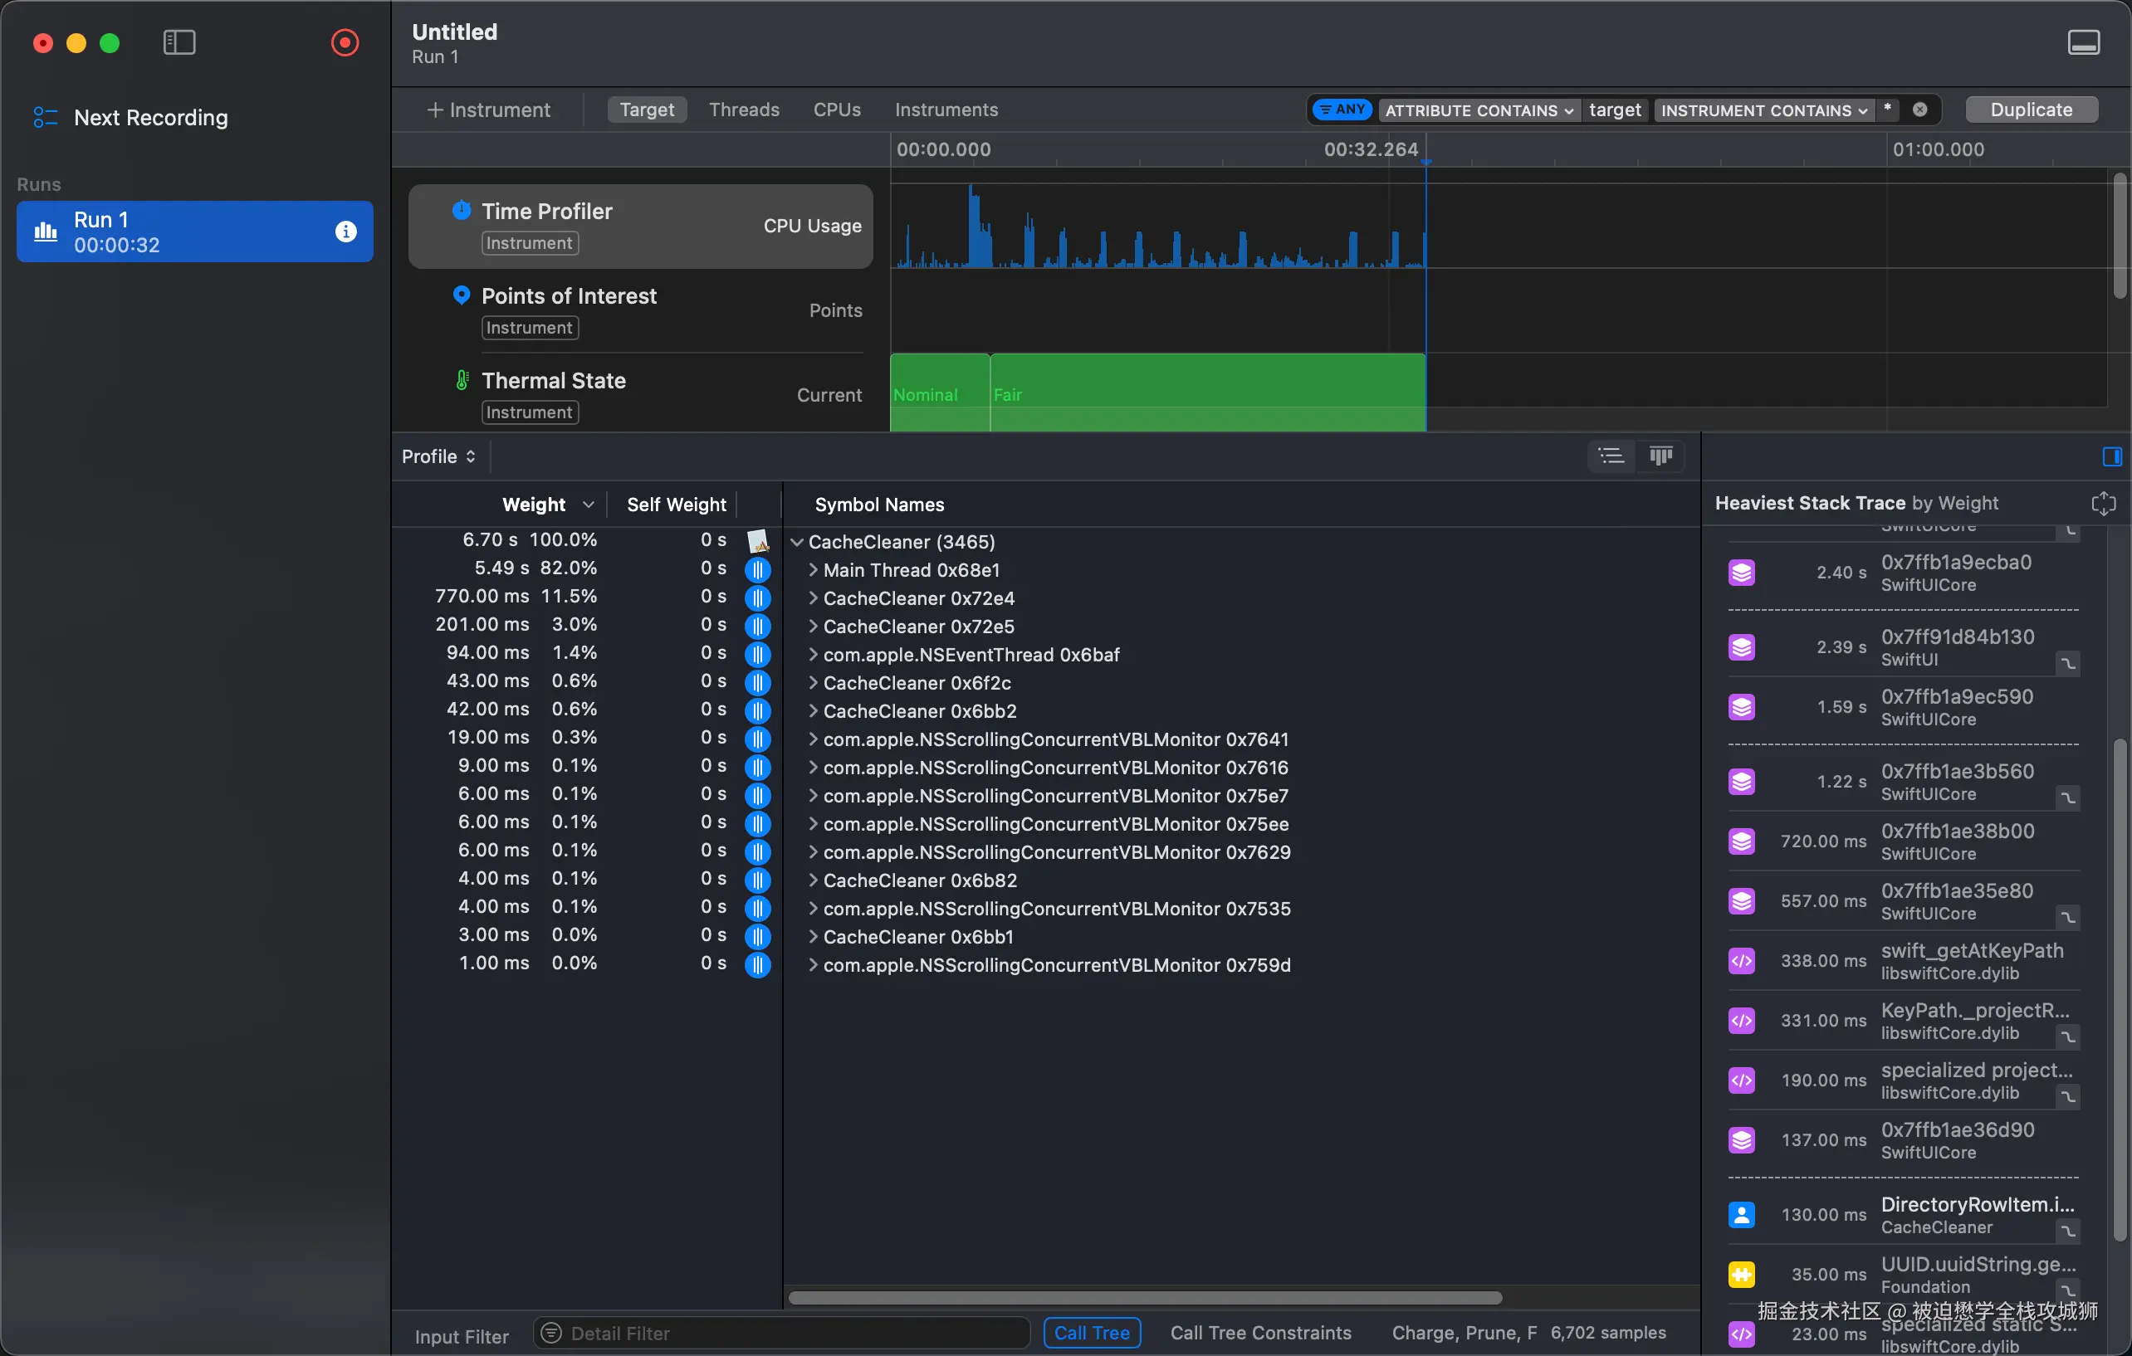Click the Duplicate button
Screen dimensions: 2132x1356
pyautogui.click(x=2030, y=110)
